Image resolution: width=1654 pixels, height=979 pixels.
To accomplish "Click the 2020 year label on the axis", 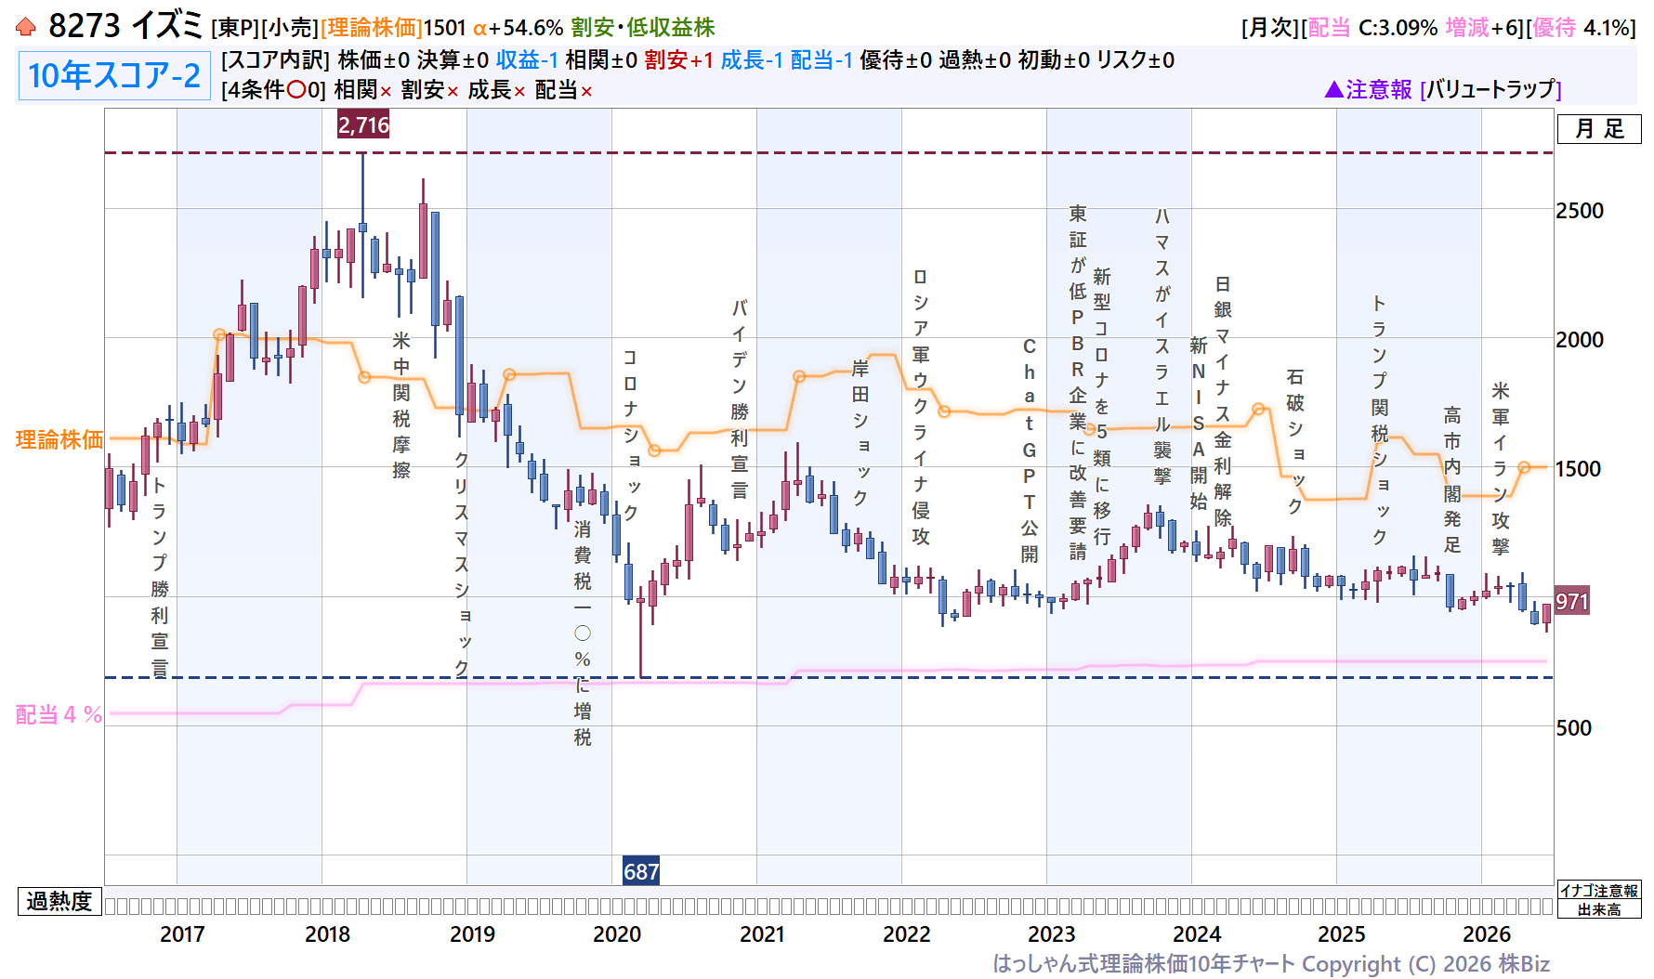I will tap(617, 934).
